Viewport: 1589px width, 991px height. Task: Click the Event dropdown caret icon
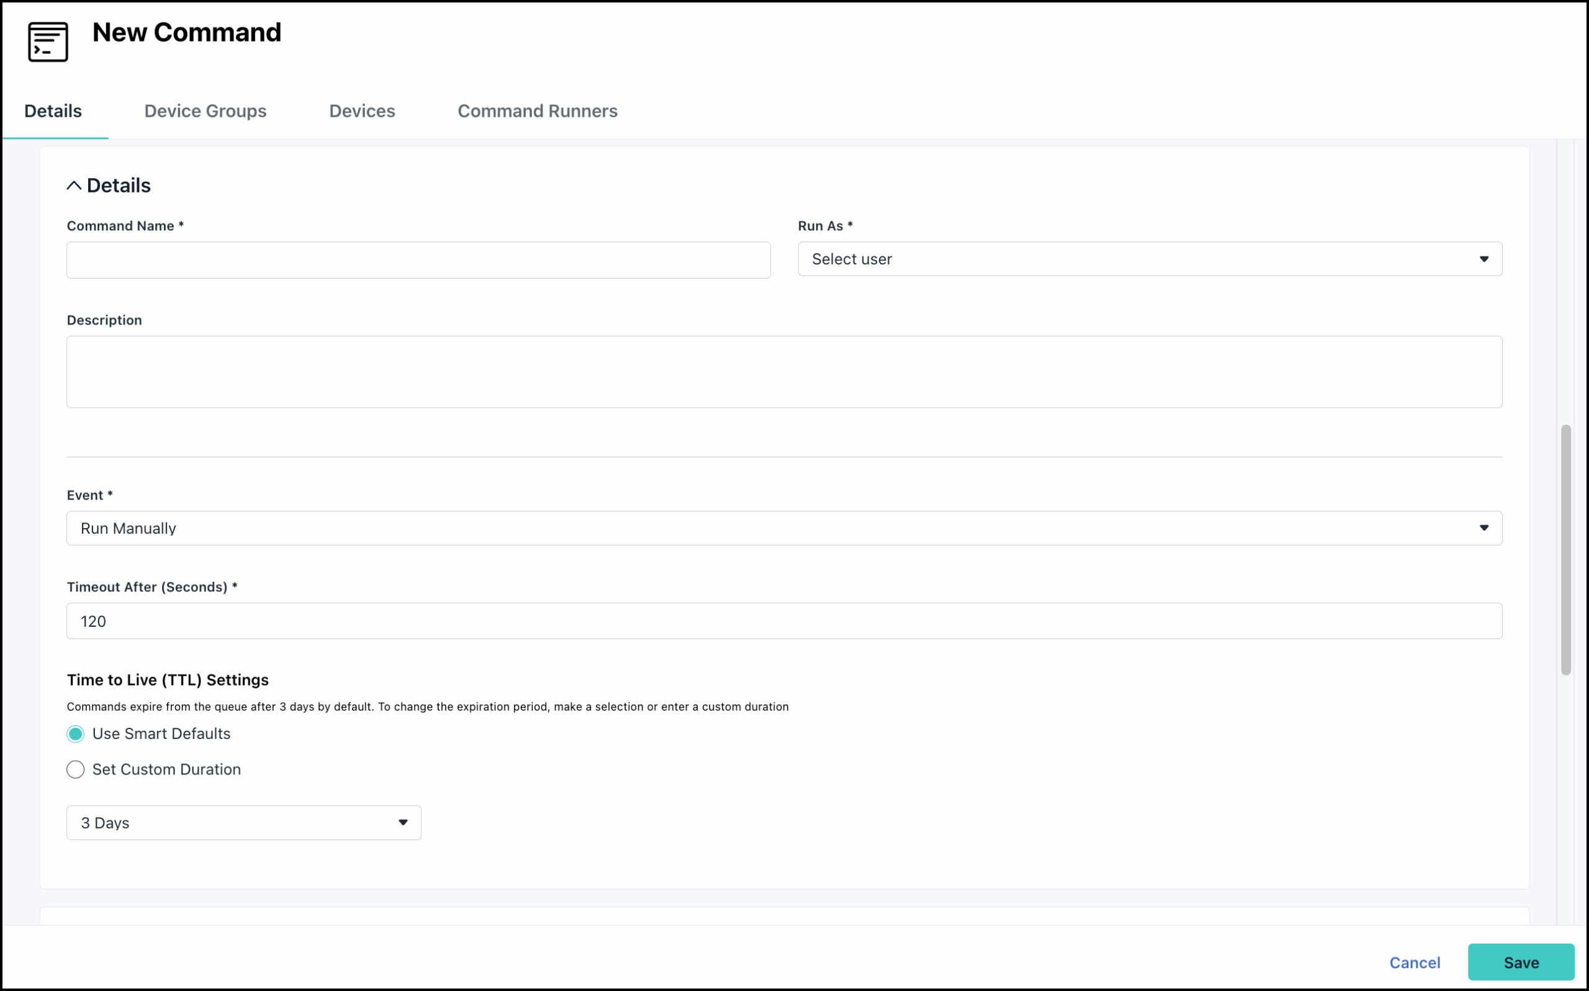(x=1484, y=528)
